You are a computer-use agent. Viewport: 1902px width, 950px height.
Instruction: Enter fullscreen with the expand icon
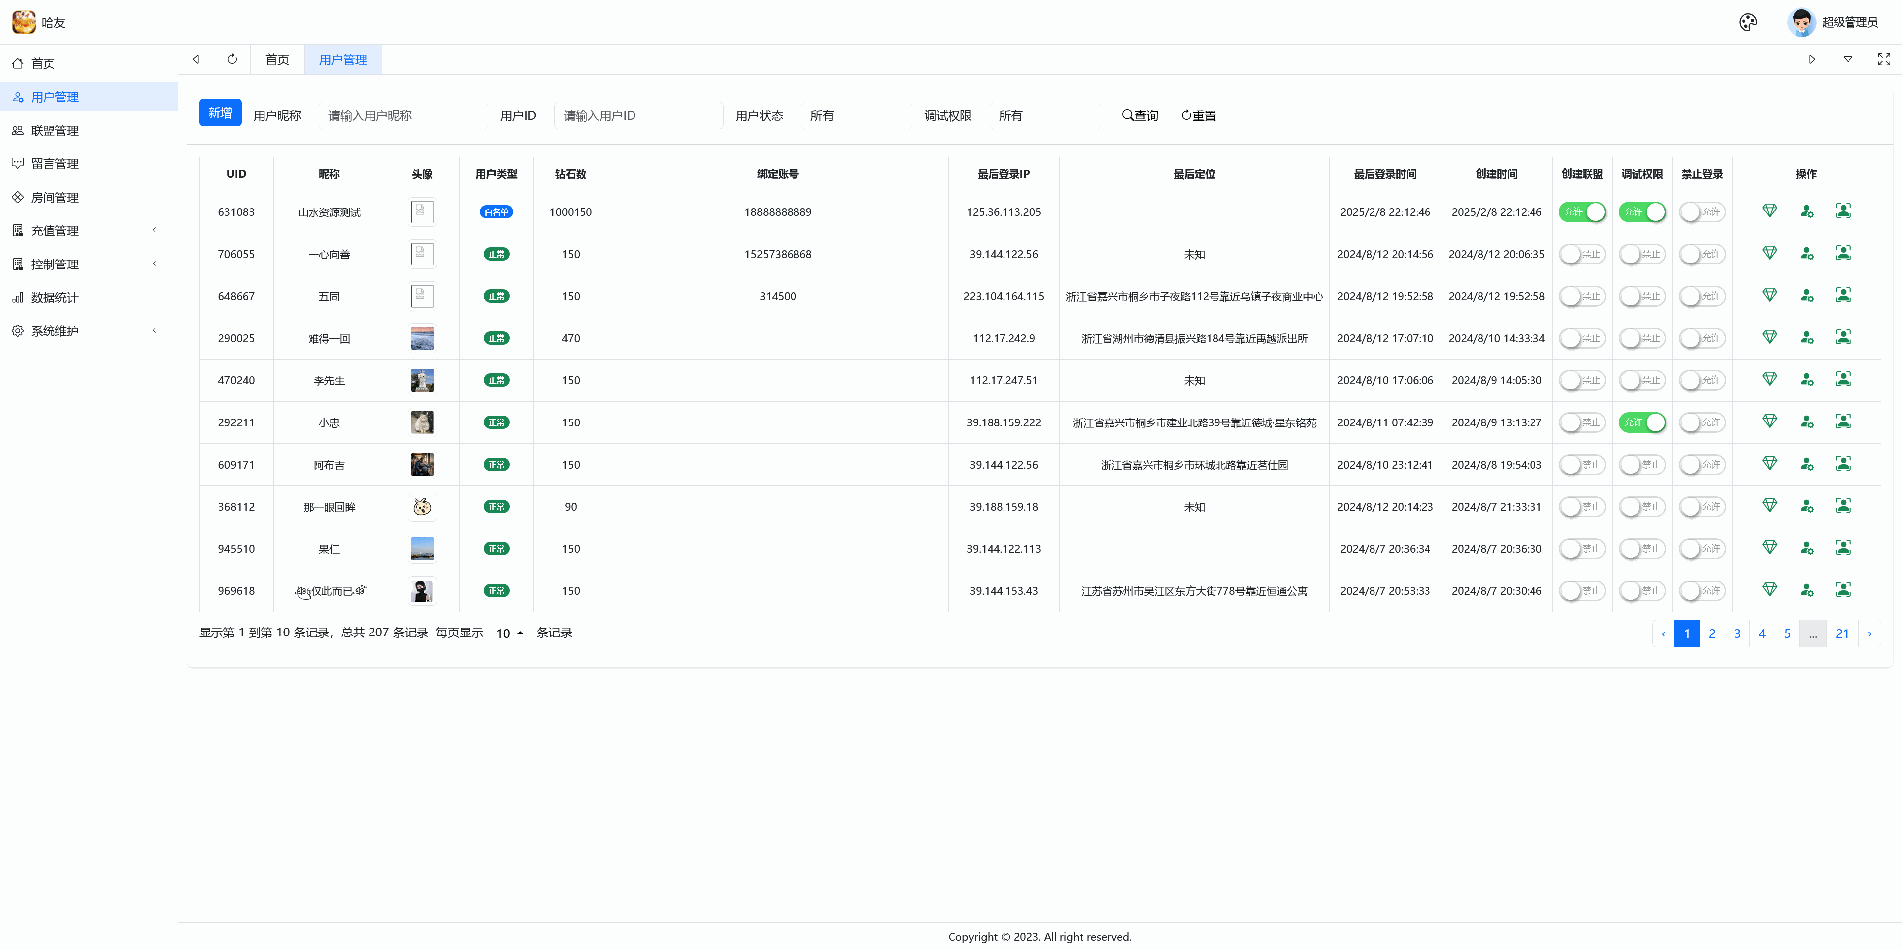tap(1884, 60)
